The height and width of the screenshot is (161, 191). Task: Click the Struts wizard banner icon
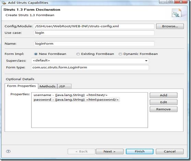[x=177, y=13]
